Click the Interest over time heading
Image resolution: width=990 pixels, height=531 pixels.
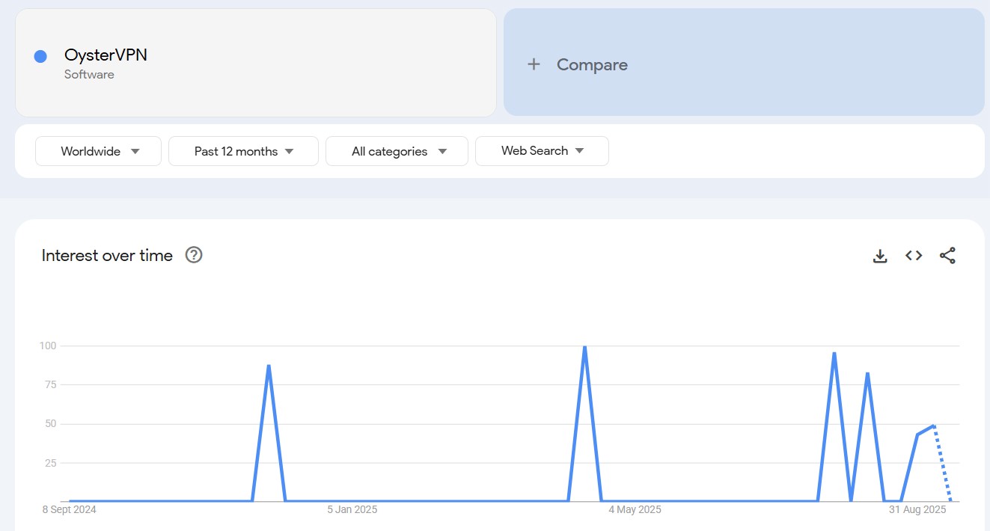click(x=107, y=255)
